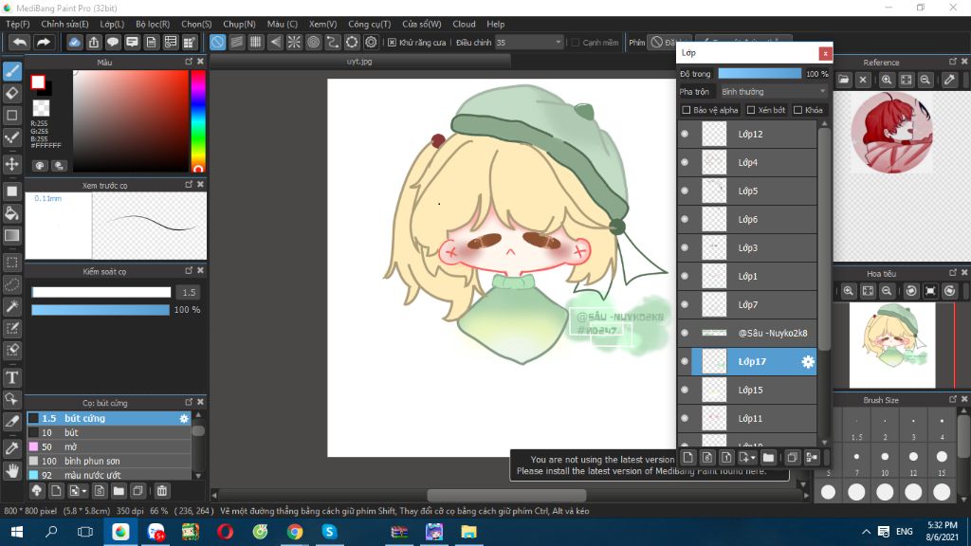Open file in Reference panel

pyautogui.click(x=843, y=80)
